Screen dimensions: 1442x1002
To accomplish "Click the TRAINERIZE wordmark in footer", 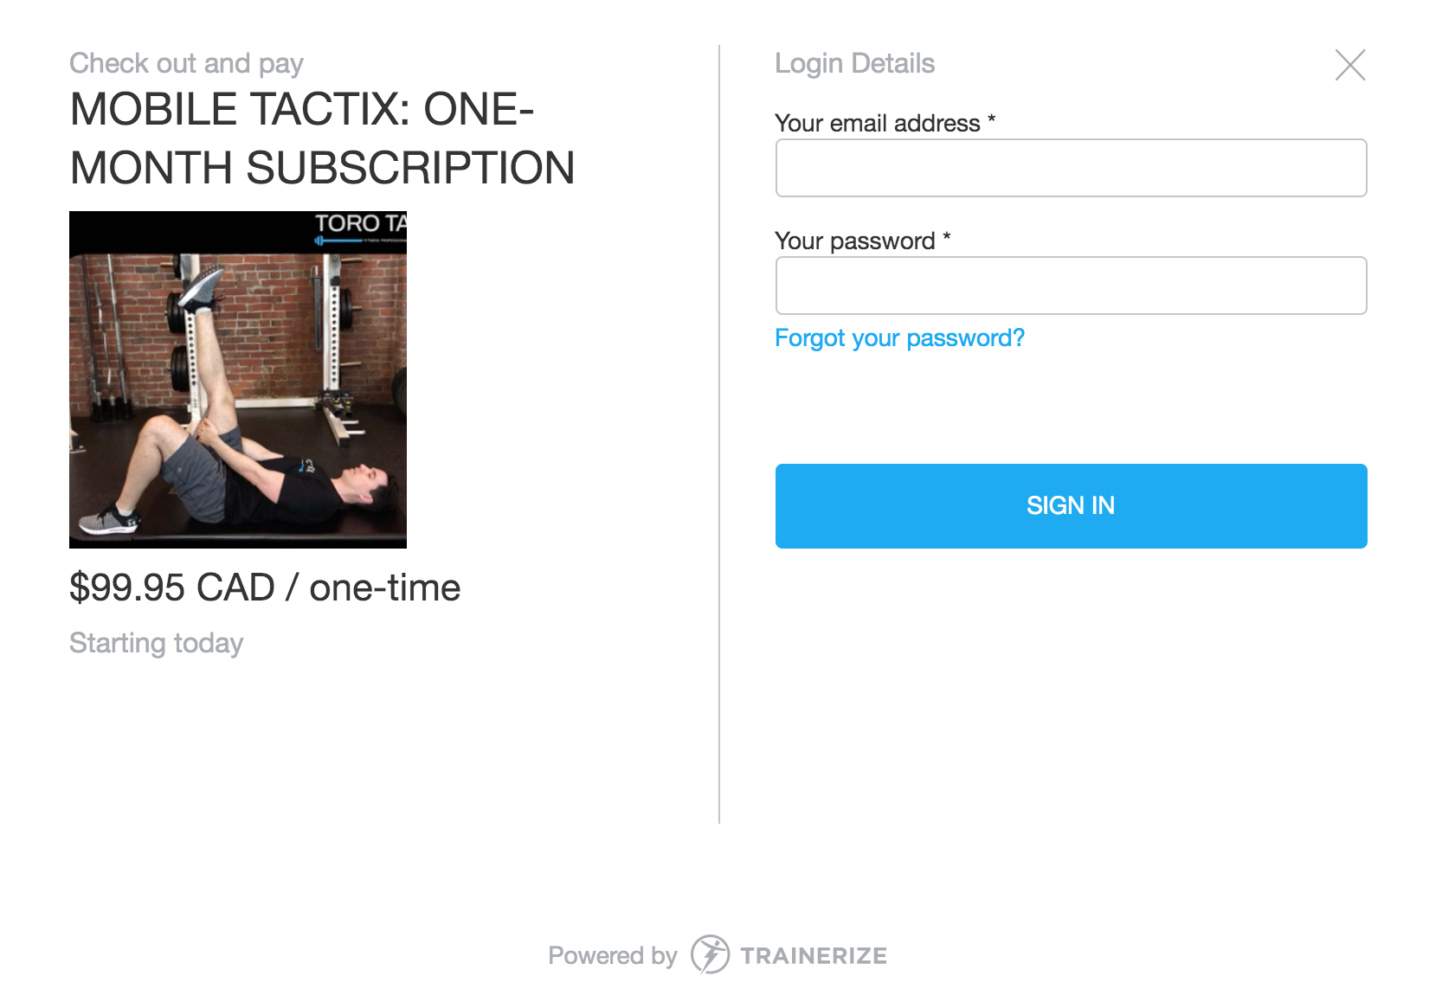I will point(814,955).
